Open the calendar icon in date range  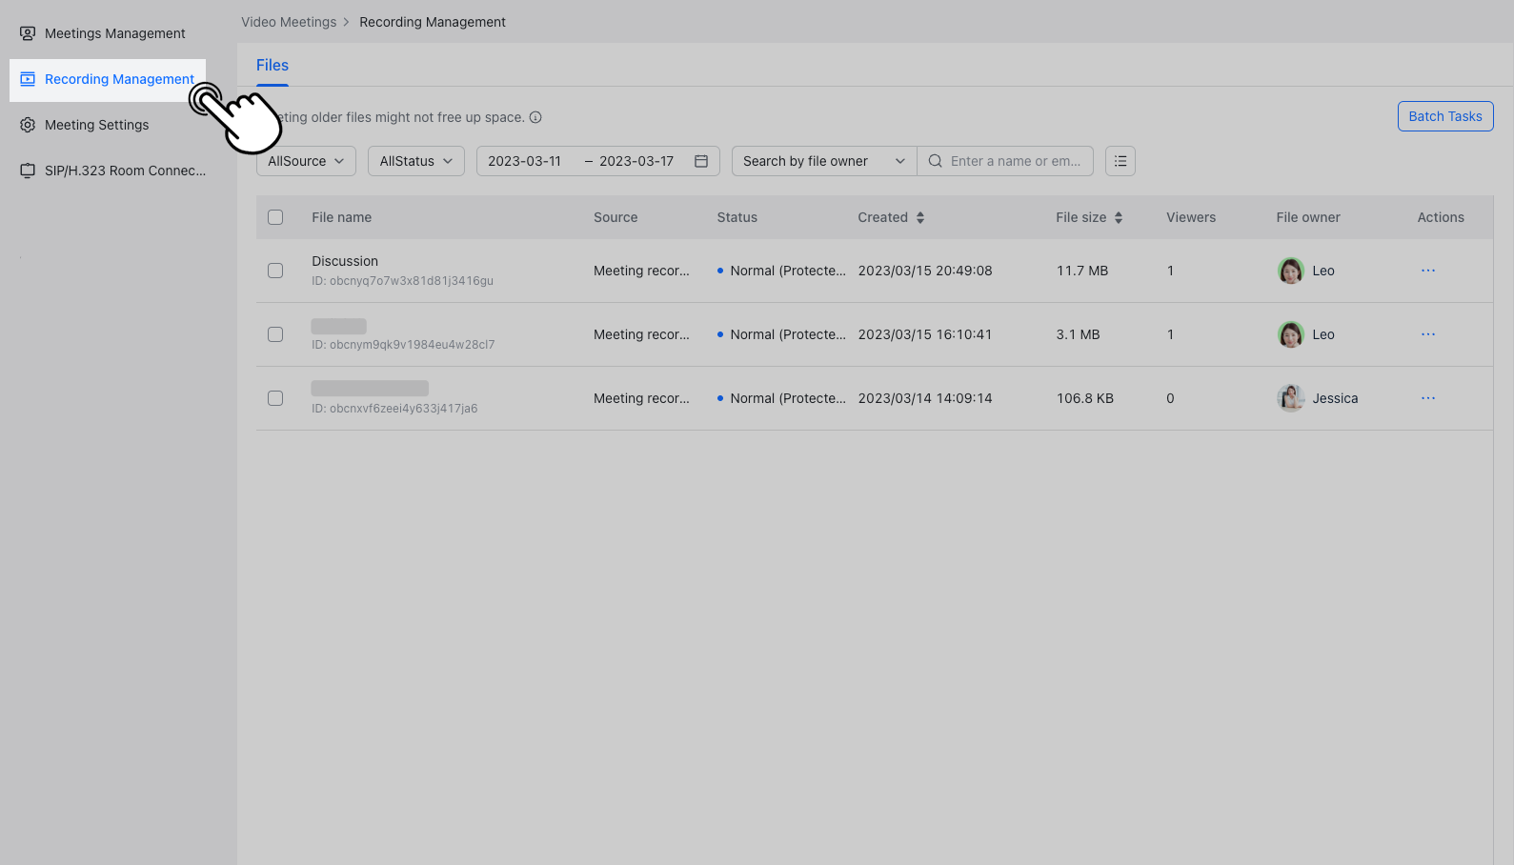pyautogui.click(x=701, y=161)
